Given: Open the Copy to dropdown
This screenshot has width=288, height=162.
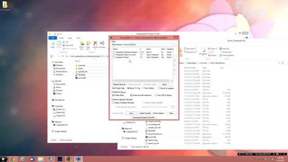Looking at the screenshot, I should click(x=88, y=45).
